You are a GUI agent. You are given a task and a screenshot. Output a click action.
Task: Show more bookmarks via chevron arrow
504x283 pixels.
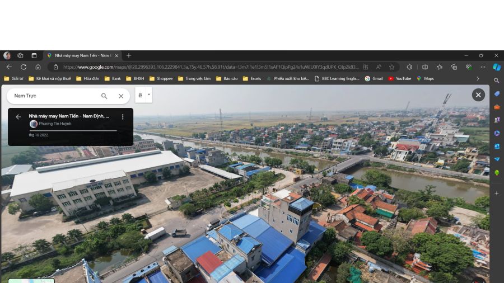tap(478, 79)
